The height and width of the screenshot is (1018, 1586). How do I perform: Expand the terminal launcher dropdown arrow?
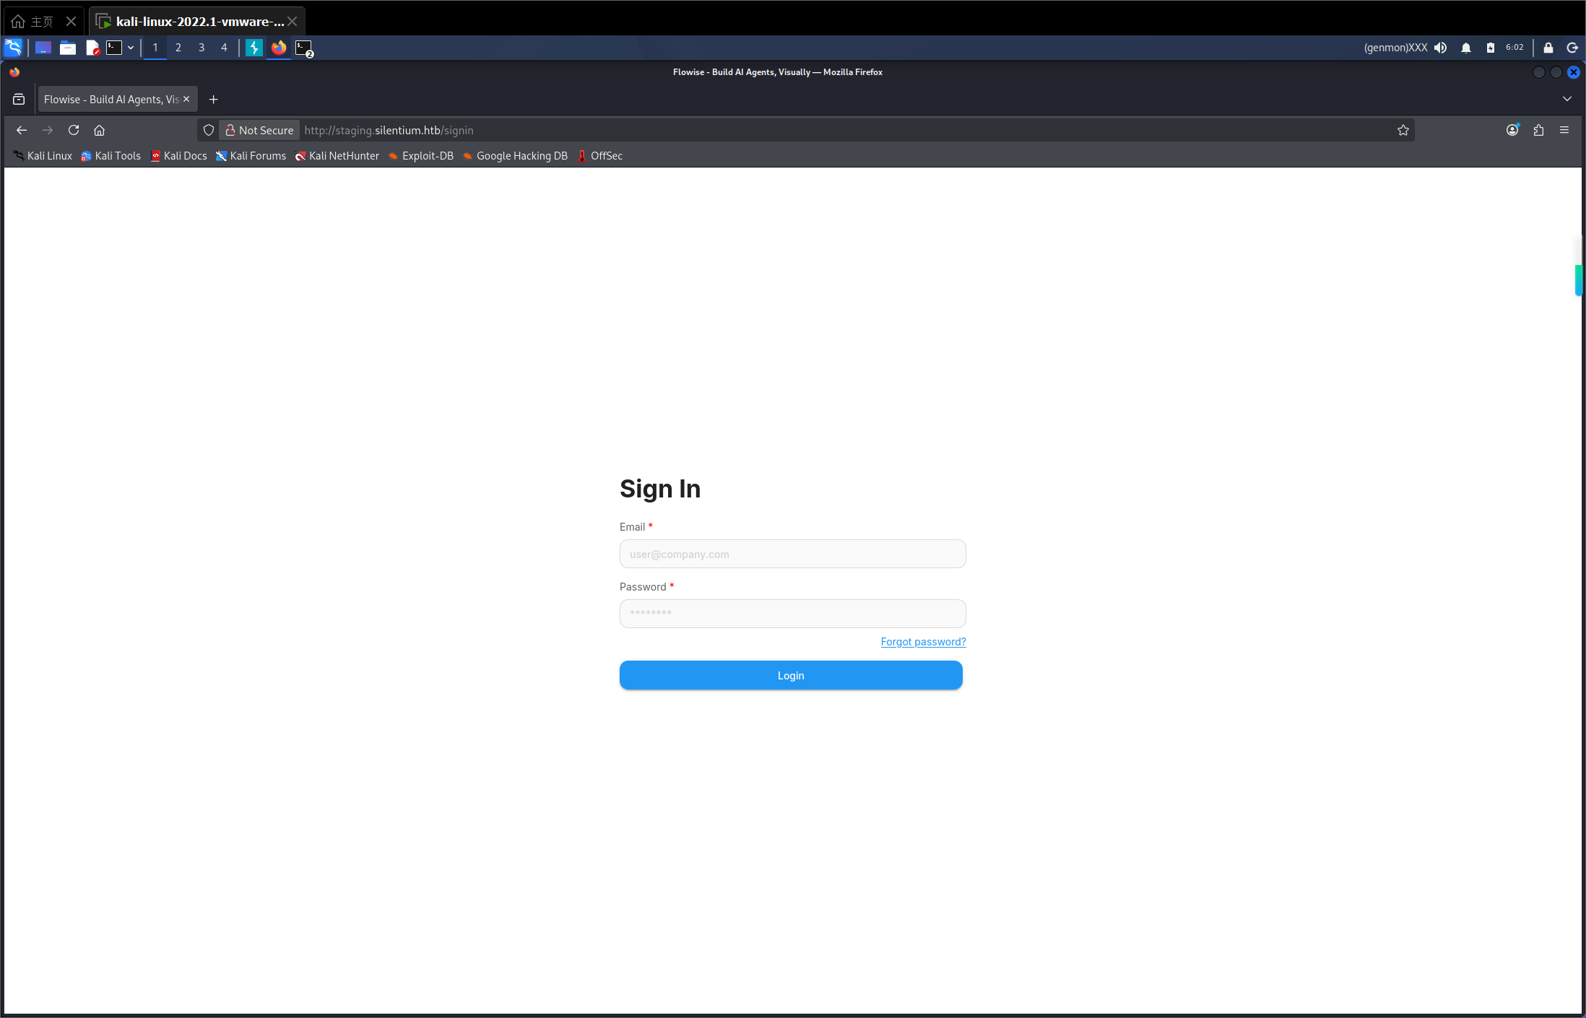pos(131,48)
